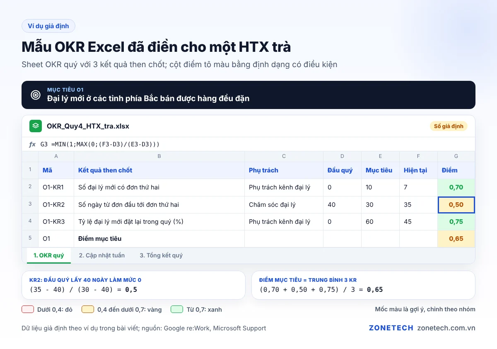
Task: Open the '1. OKR quý' sheet tab
Action: 49,255
